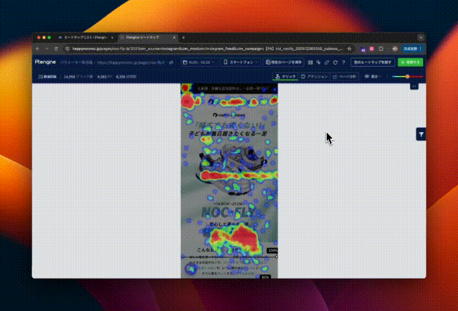Image resolution: width=458 pixels, height=311 pixels.
Task: Bookmark page with the star icon
Action: 349,49
